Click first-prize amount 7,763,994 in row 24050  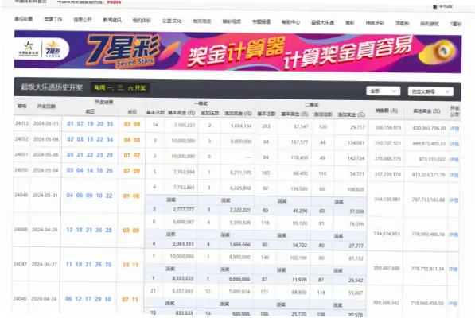click(184, 172)
